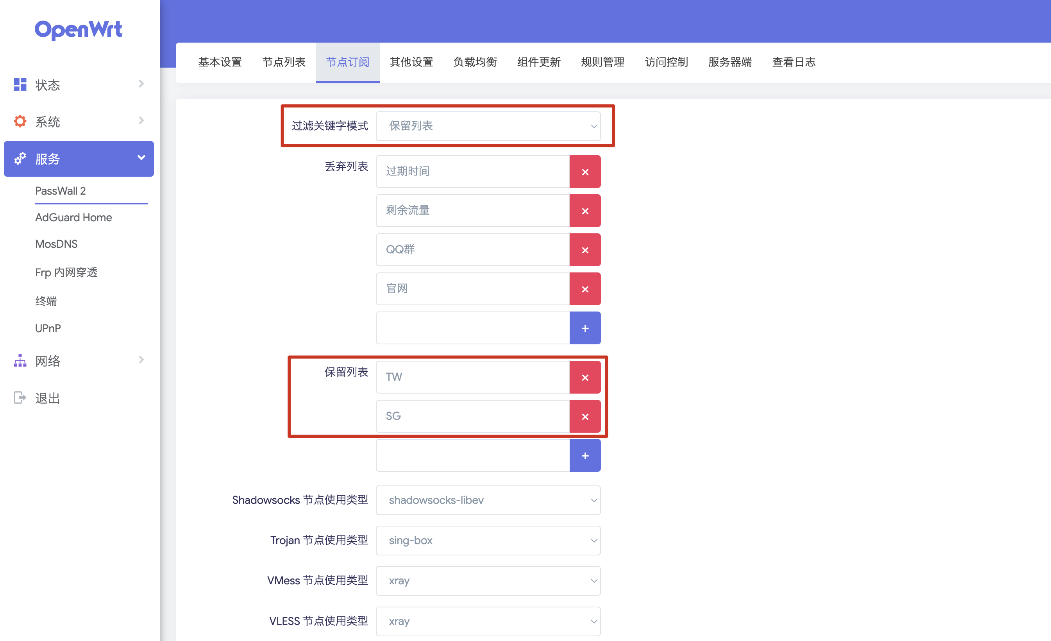Remove the 剩余流量 discard entry
Viewport: 1051px width, 641px height.
coord(585,211)
